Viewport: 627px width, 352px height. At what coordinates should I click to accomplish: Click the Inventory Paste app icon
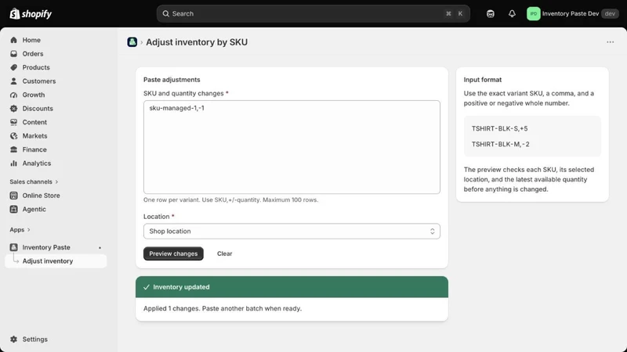13,247
